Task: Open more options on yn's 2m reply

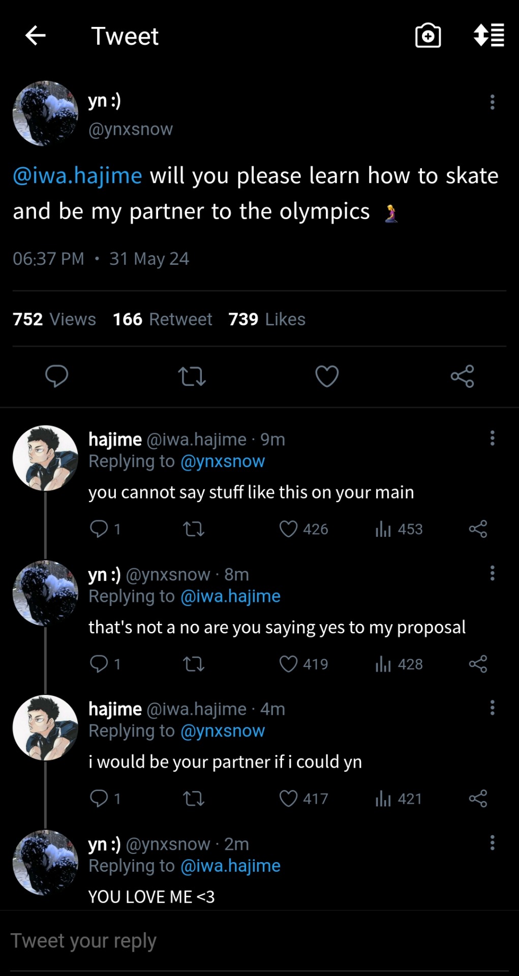Action: (492, 843)
